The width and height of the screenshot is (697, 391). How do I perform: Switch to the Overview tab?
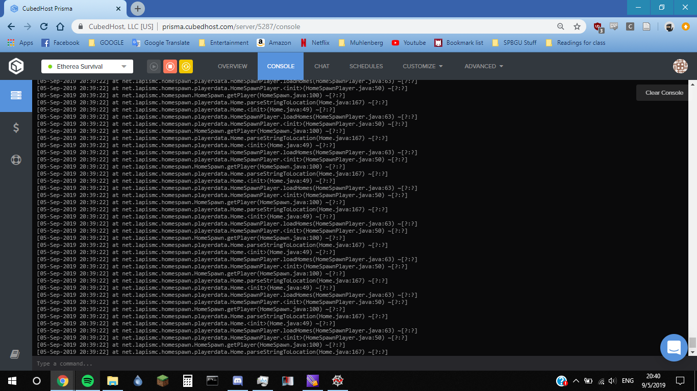[232, 66]
